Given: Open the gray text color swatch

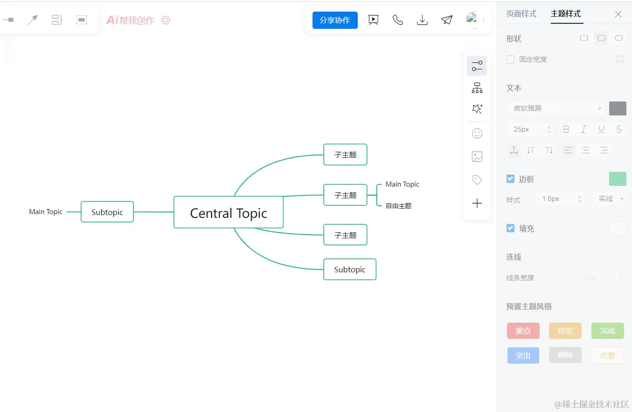Looking at the screenshot, I should (618, 108).
